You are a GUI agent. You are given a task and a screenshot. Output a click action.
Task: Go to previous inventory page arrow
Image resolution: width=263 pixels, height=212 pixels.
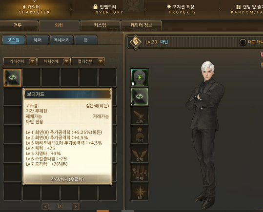(x=45, y=207)
